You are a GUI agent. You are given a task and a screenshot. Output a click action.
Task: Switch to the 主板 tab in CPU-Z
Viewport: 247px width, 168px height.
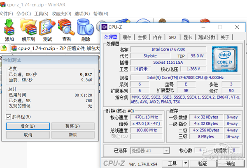[142, 37]
